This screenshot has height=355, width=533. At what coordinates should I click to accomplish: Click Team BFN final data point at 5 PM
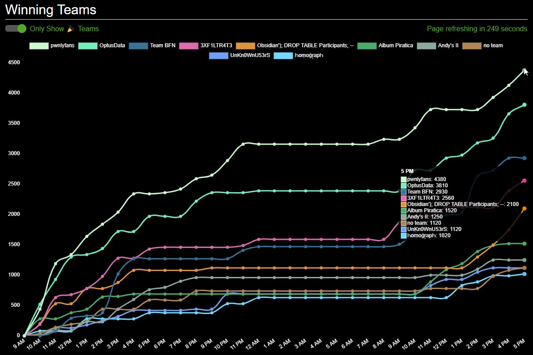(524, 158)
